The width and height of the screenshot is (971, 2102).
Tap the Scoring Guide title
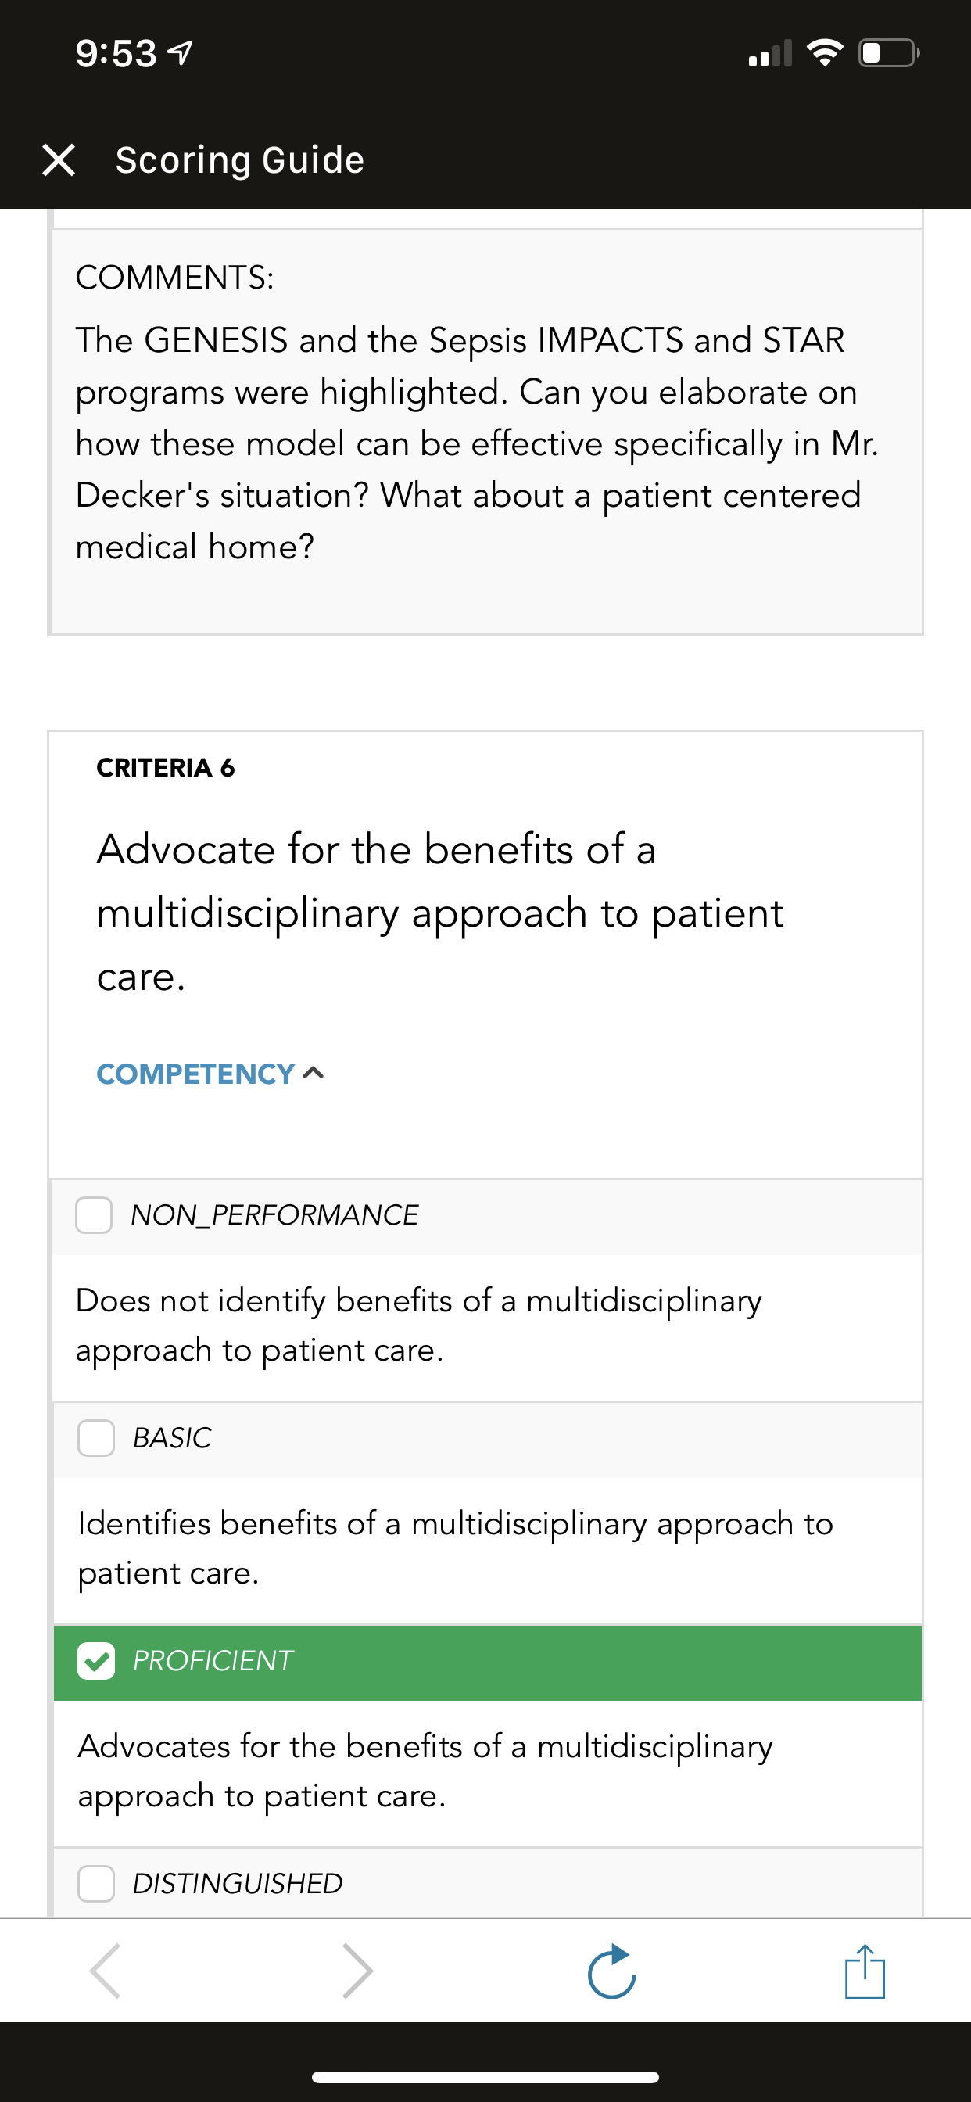(x=240, y=160)
